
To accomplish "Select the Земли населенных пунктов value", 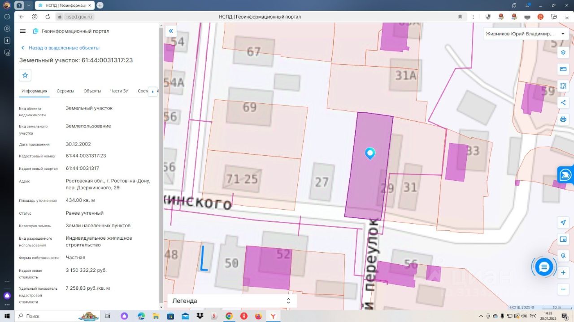I will 98,225.
